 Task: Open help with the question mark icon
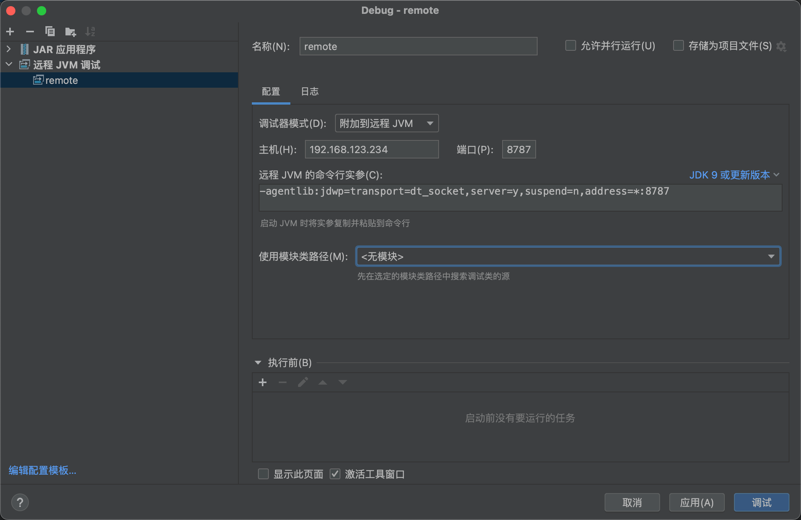point(20,502)
